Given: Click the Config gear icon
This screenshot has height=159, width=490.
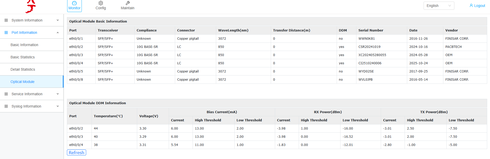Looking at the screenshot, I should point(101,3).
